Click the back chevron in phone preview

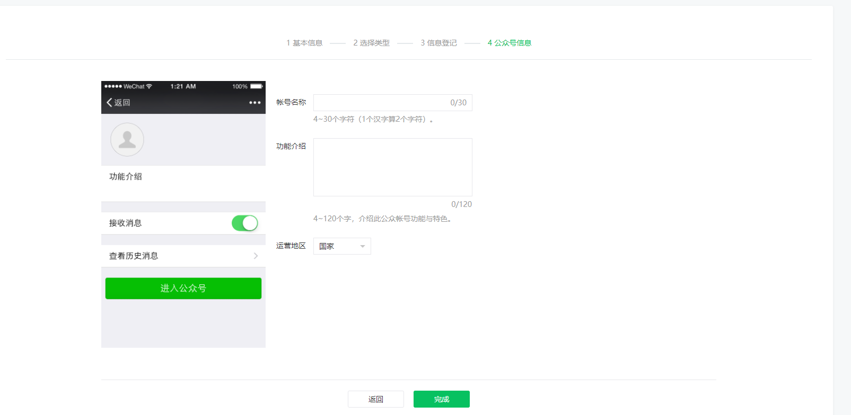click(x=109, y=102)
